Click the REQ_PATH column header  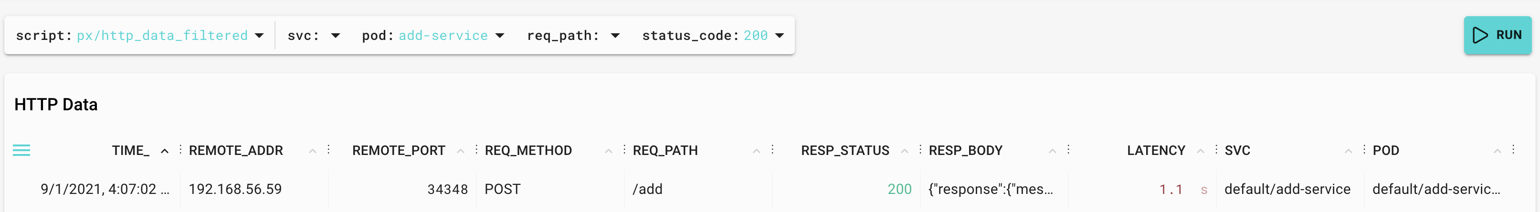click(665, 151)
